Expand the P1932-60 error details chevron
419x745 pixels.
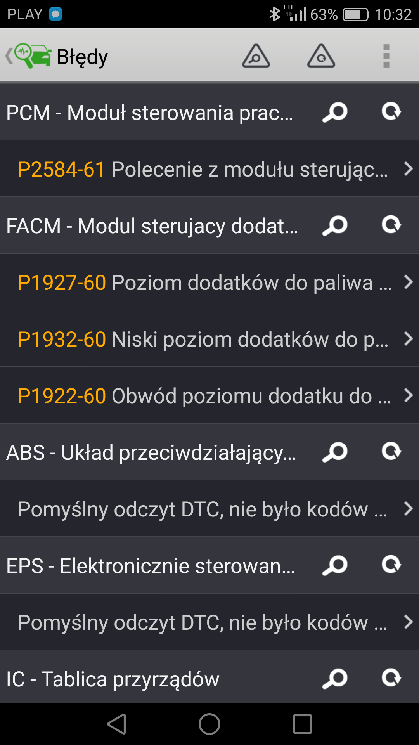pos(408,339)
